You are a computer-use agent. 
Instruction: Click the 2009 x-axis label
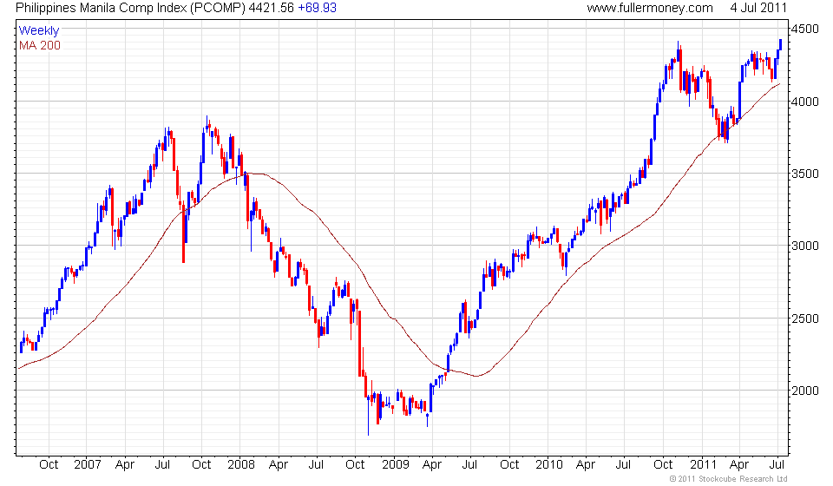pos(396,465)
